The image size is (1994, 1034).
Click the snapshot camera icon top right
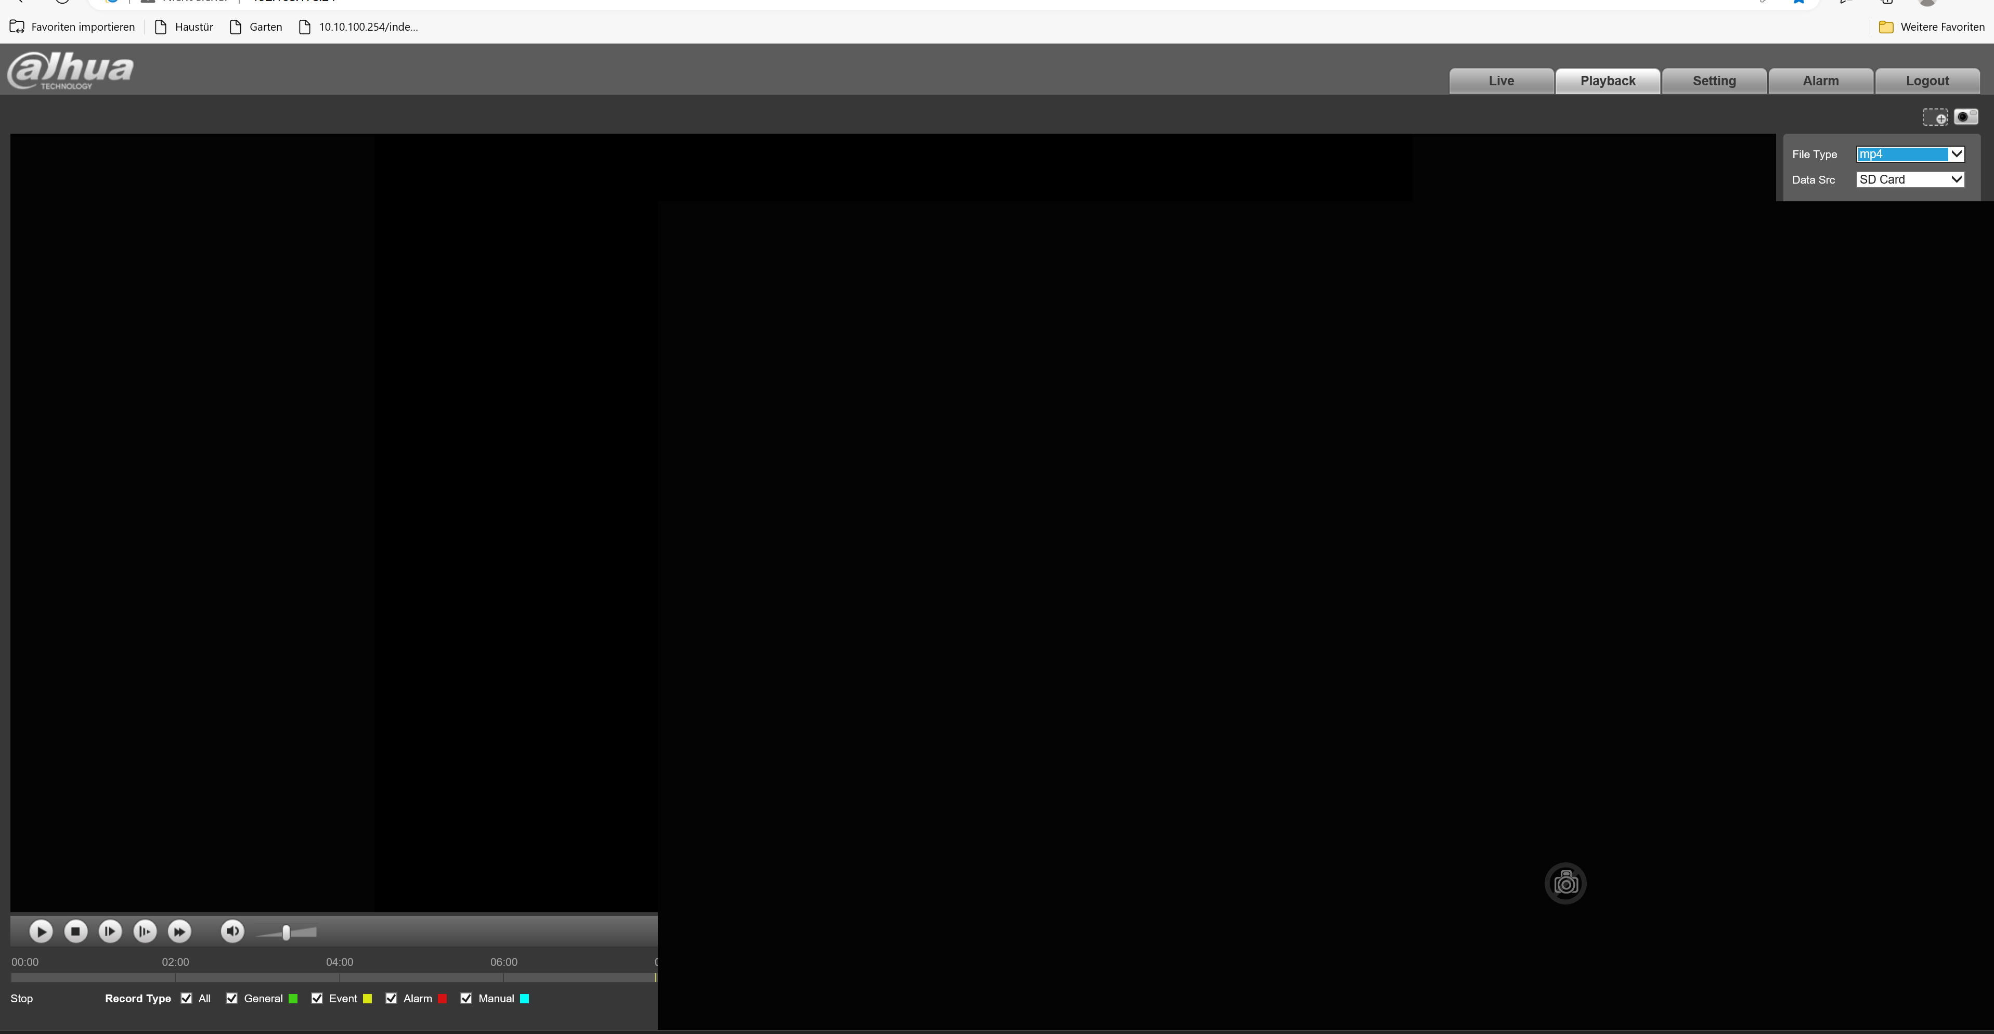[1965, 117]
